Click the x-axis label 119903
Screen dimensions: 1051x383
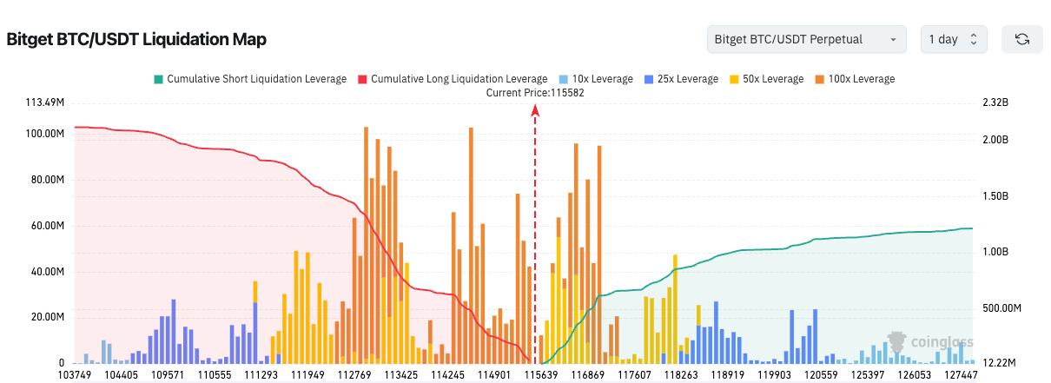pos(774,374)
